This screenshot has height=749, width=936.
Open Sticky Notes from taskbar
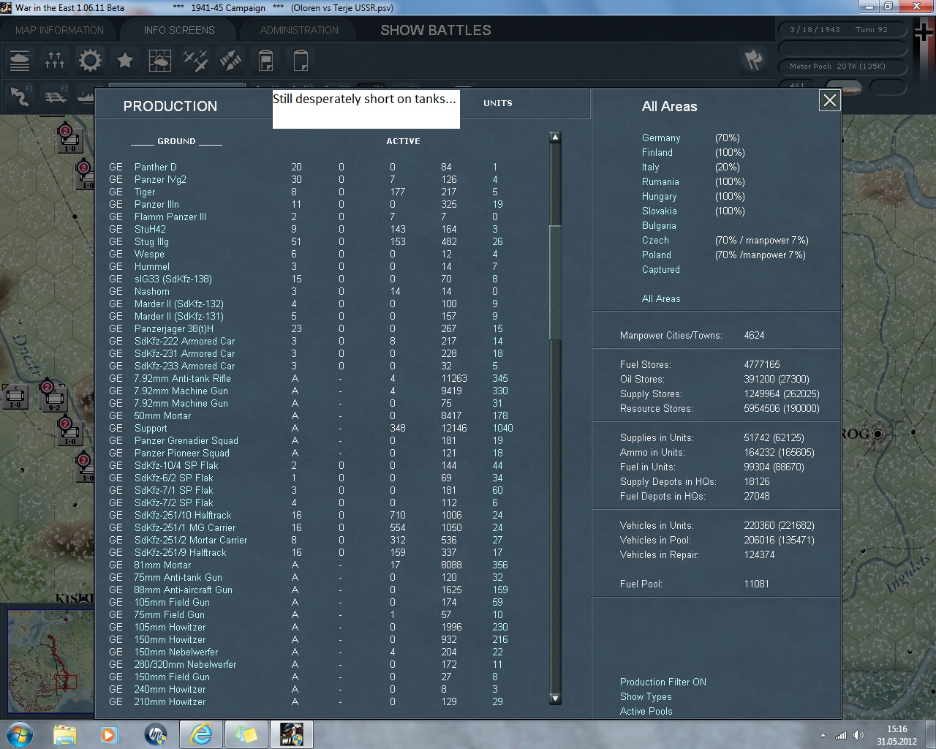(x=246, y=734)
